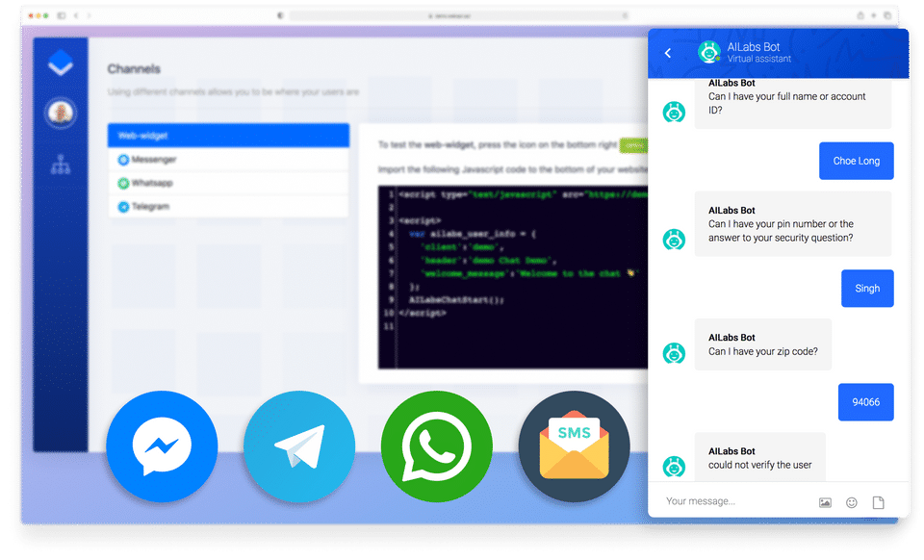Open the flow hierarchy icon in sidebar
This screenshot has width=924, height=560.
(x=61, y=165)
